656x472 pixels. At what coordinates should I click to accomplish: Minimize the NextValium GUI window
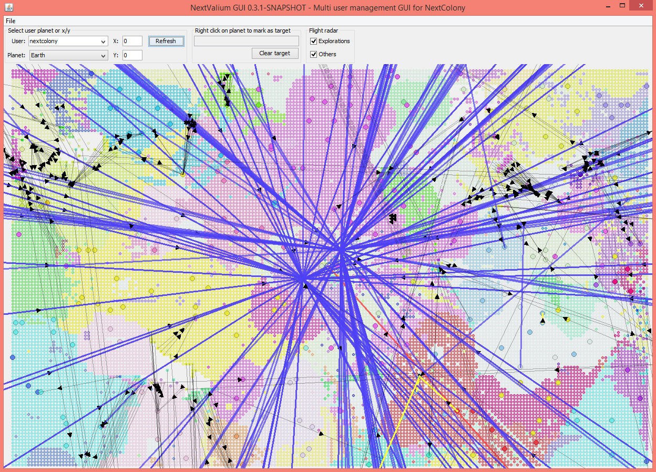[x=609, y=6]
